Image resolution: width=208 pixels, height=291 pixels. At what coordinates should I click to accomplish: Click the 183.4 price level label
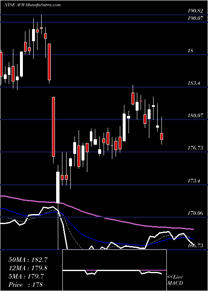coord(194,83)
